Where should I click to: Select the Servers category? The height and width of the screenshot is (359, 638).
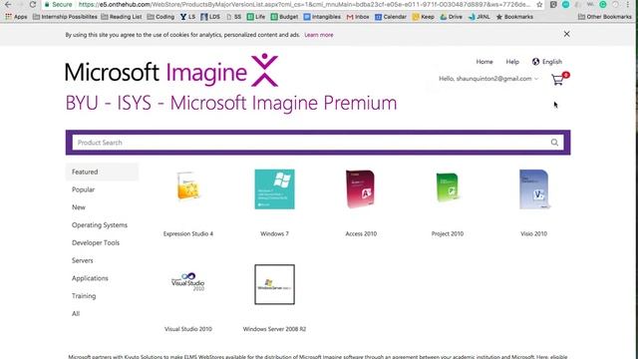[82, 260]
